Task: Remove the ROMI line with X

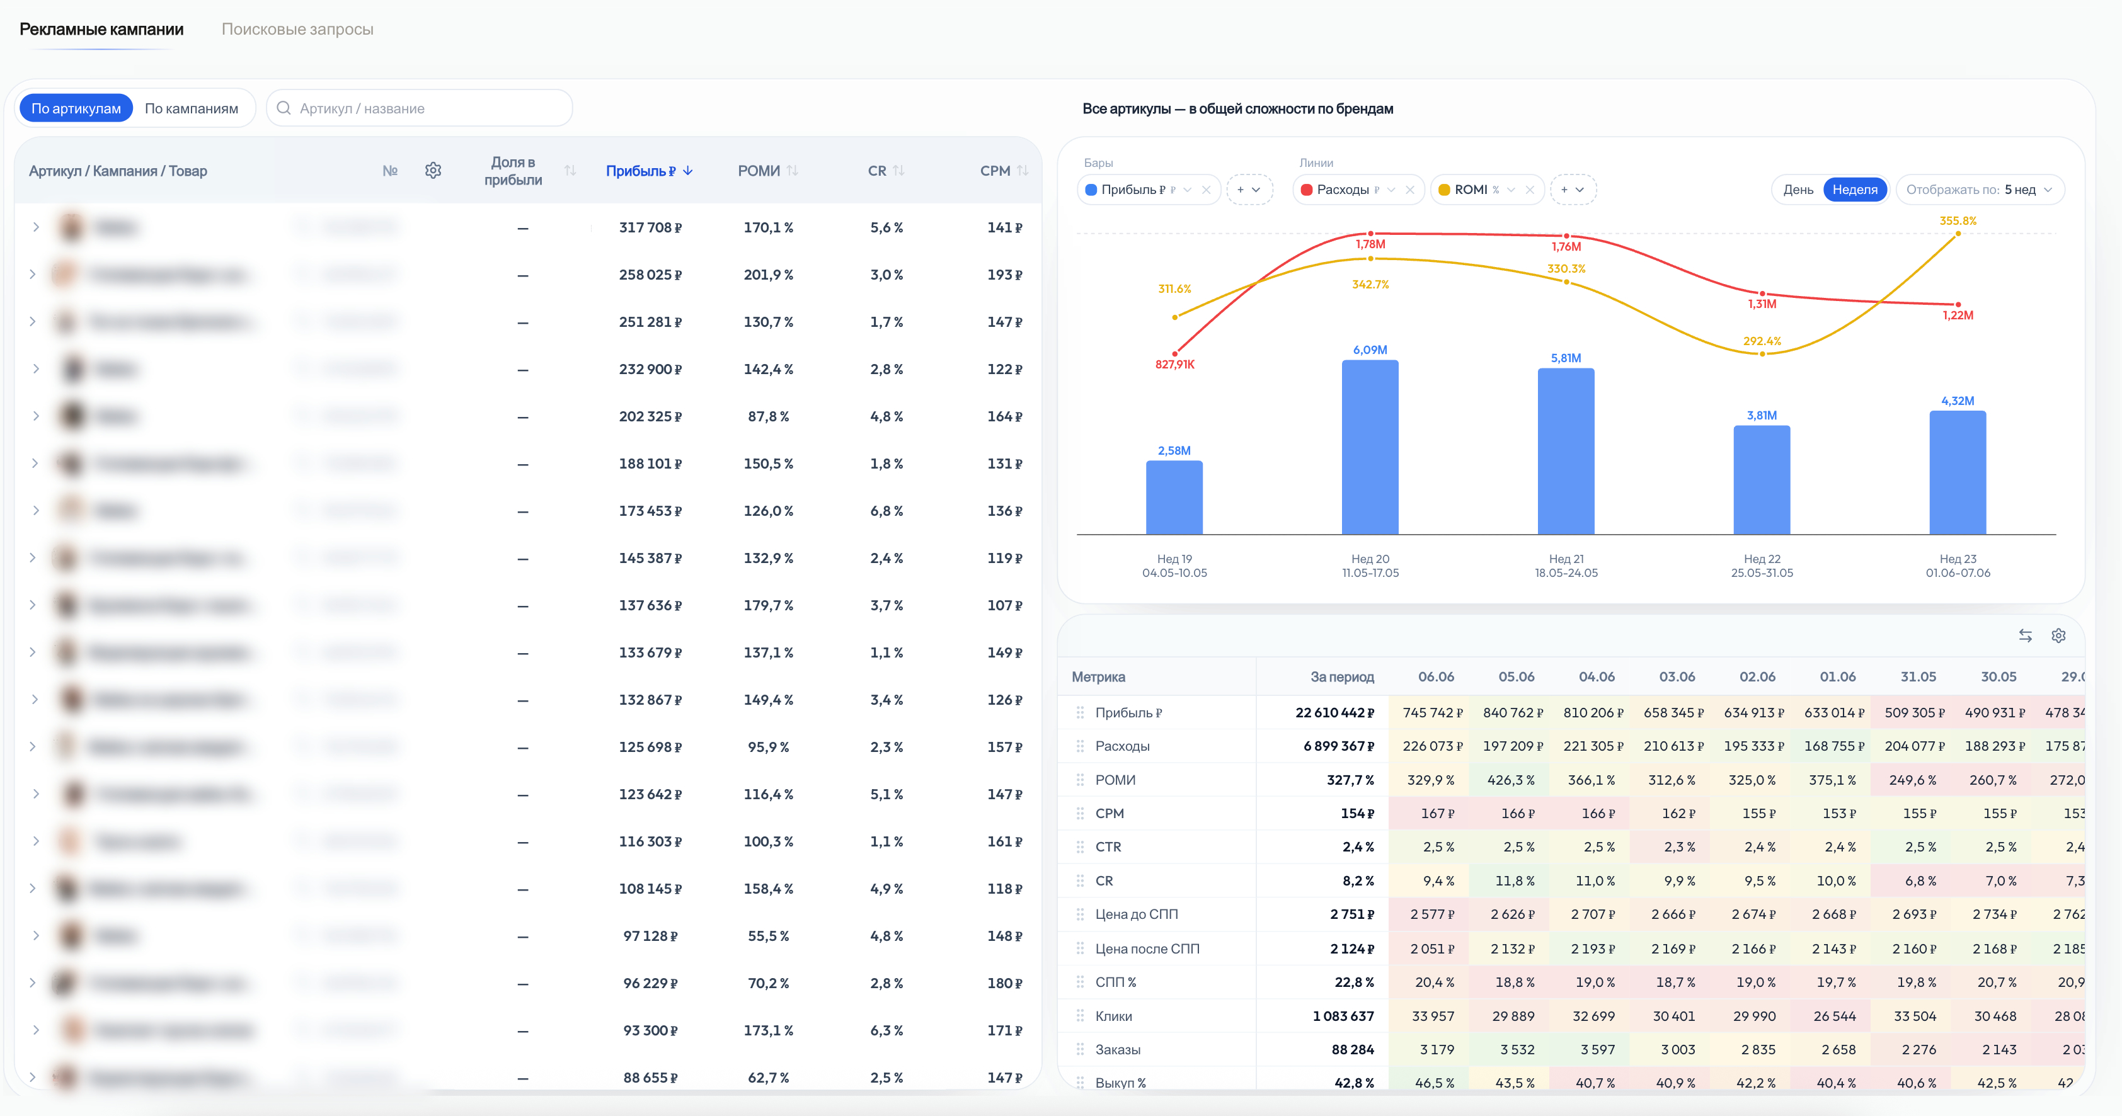Action: (1530, 190)
